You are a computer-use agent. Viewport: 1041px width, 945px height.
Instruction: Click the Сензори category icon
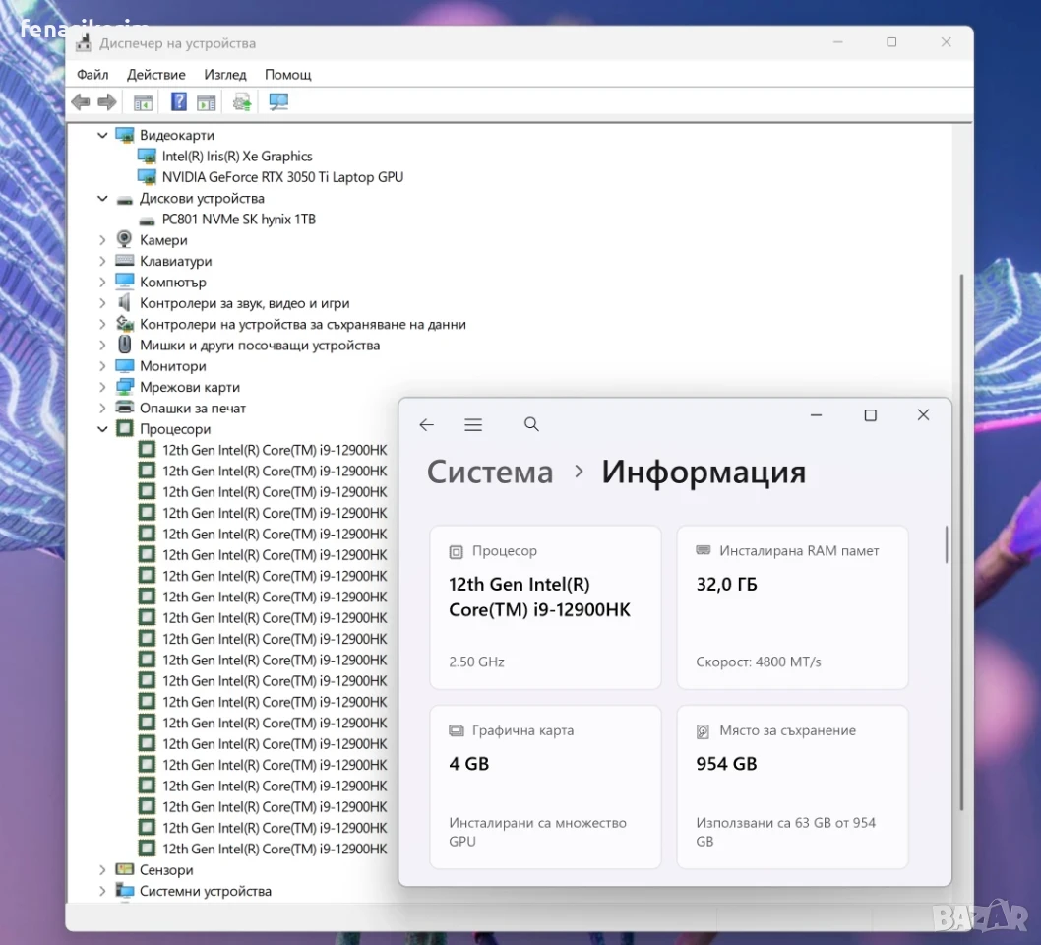pyautogui.click(x=124, y=869)
